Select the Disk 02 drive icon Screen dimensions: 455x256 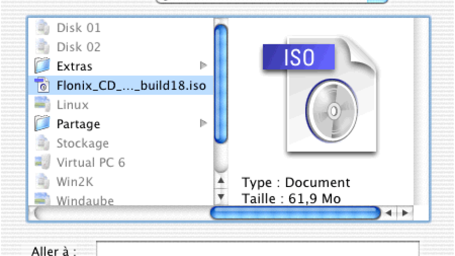[42, 47]
